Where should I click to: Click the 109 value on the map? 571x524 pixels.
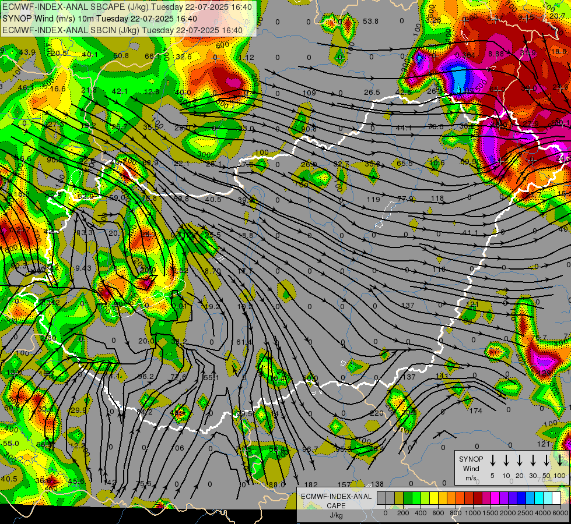tap(309, 93)
